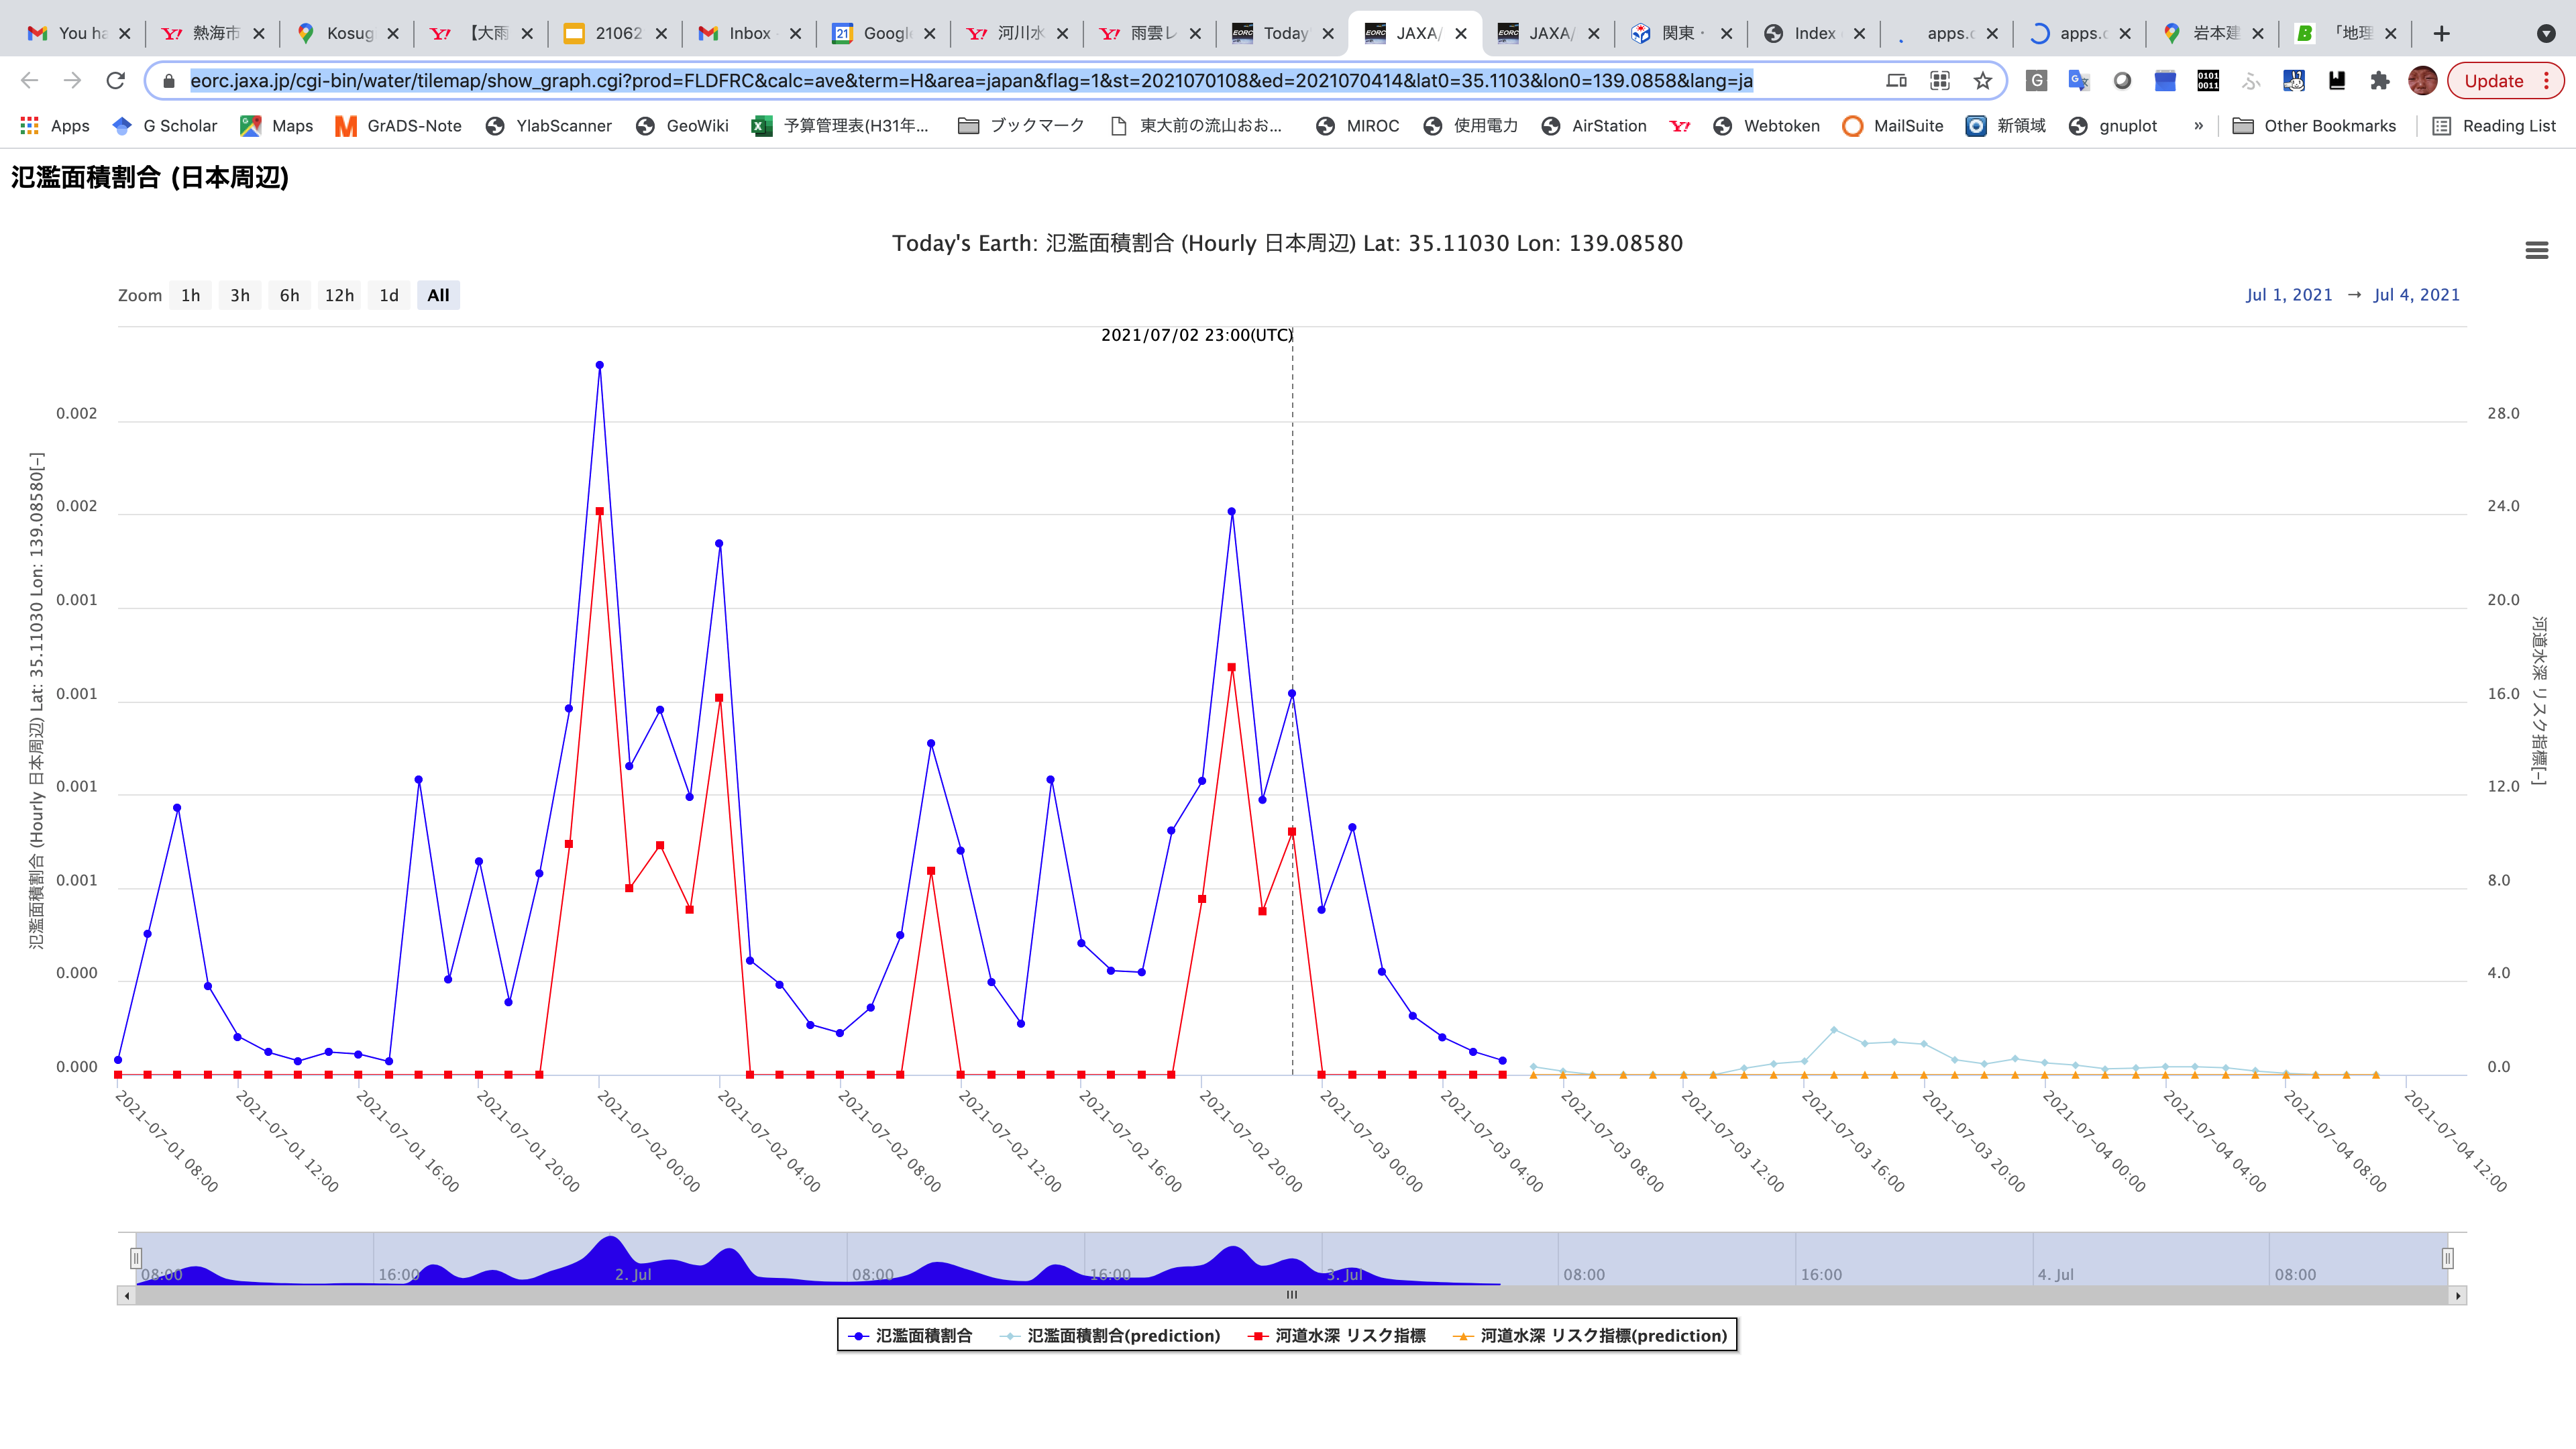This screenshot has height=1449, width=2576.
Task: Switch to the 岩本建 Maps tab
Action: (2214, 33)
